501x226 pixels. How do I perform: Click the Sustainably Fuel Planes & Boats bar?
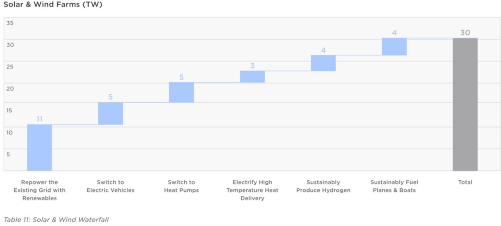click(394, 47)
